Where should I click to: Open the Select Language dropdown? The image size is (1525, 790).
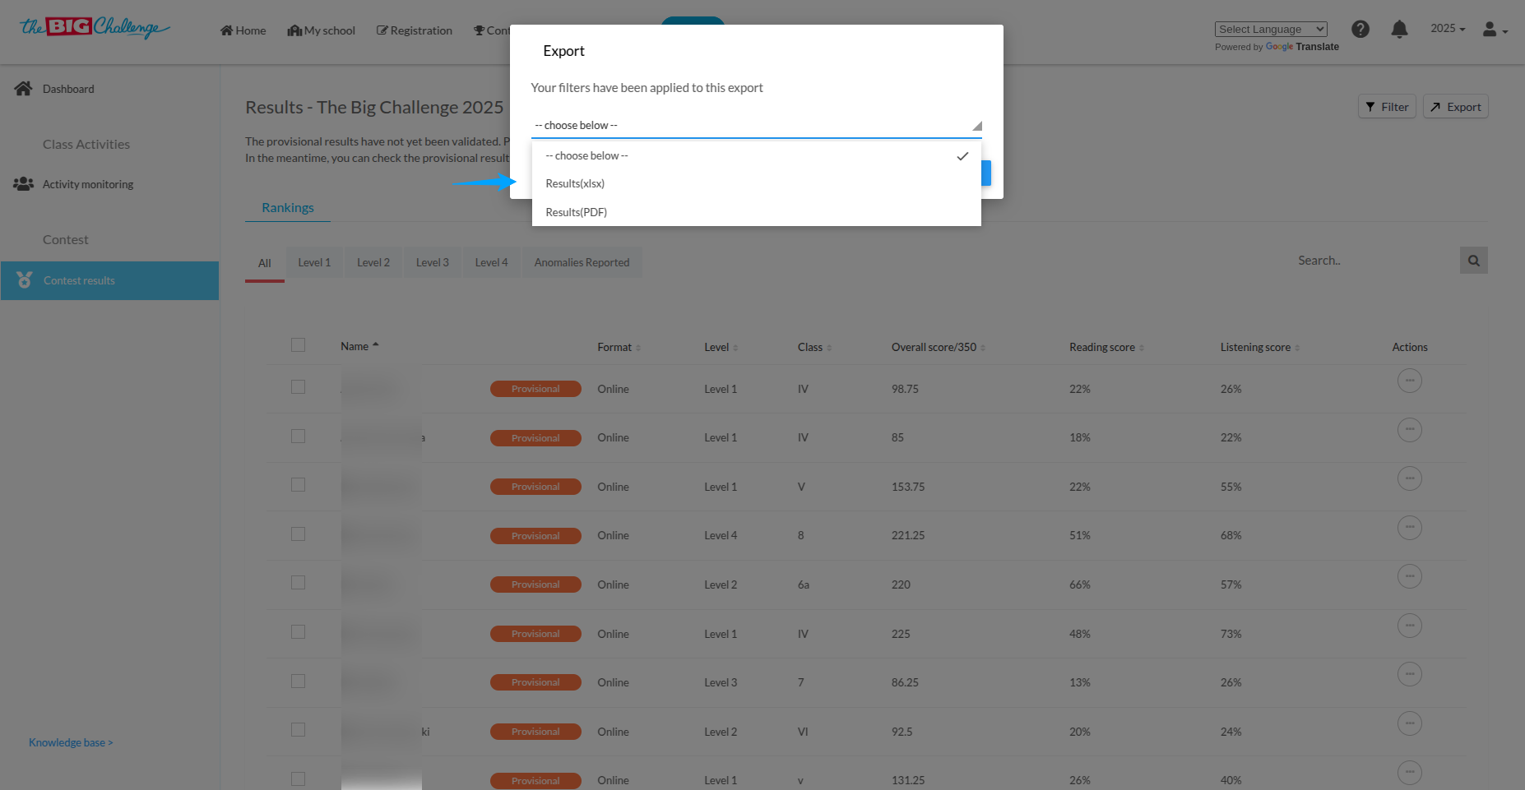pyautogui.click(x=1271, y=29)
